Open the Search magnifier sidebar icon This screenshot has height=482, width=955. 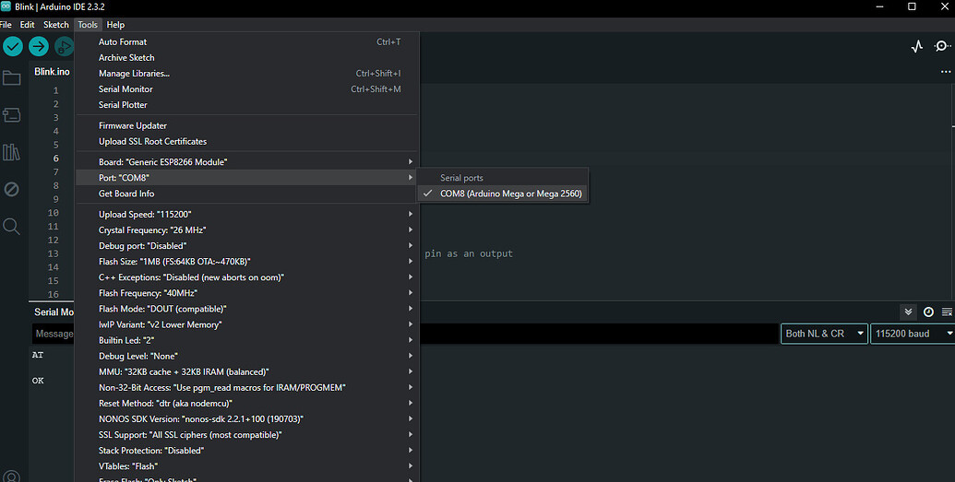(12, 226)
